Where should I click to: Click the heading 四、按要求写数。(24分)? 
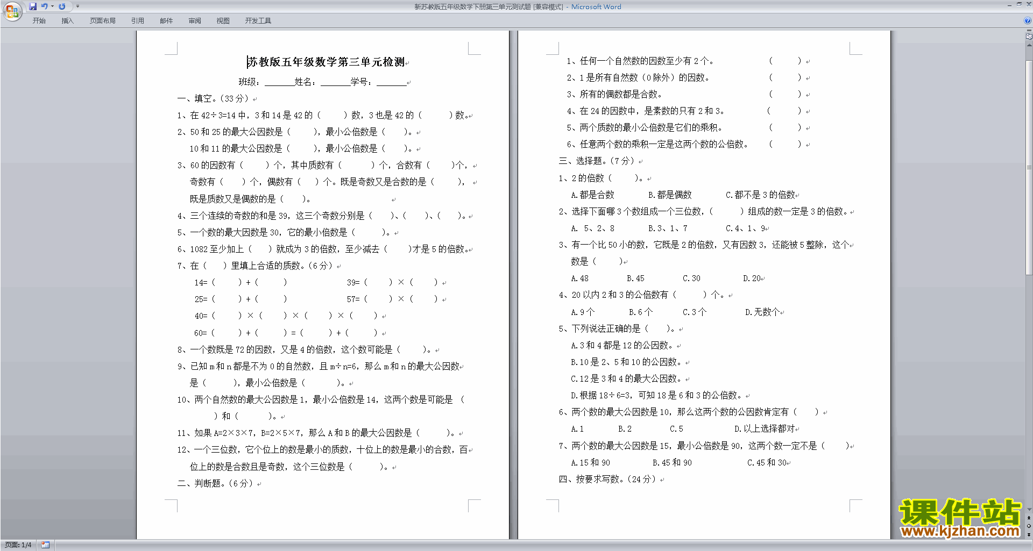pos(607,479)
